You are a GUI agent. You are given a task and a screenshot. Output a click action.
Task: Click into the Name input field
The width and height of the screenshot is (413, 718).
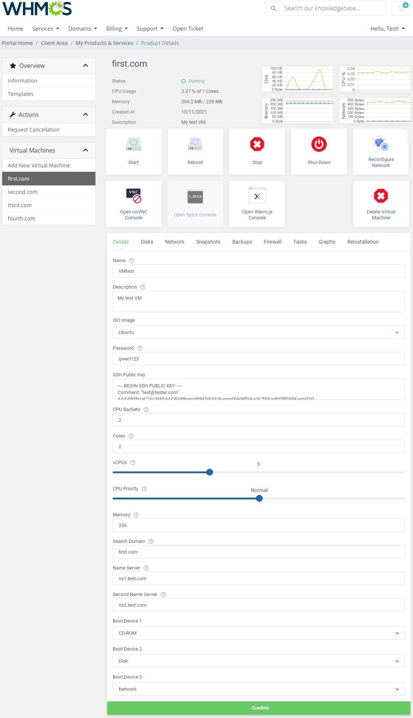(259, 271)
